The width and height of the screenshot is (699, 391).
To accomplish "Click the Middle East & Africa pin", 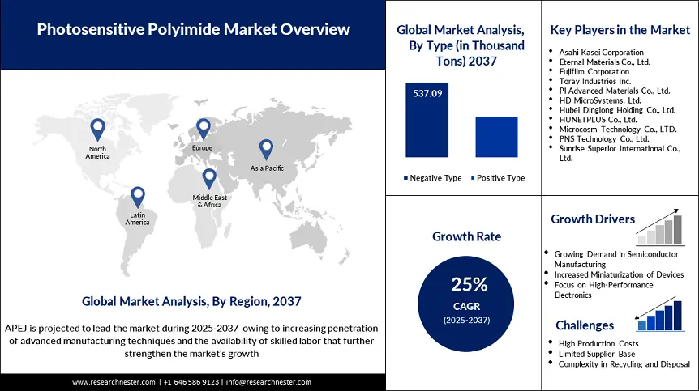I will (x=209, y=179).
